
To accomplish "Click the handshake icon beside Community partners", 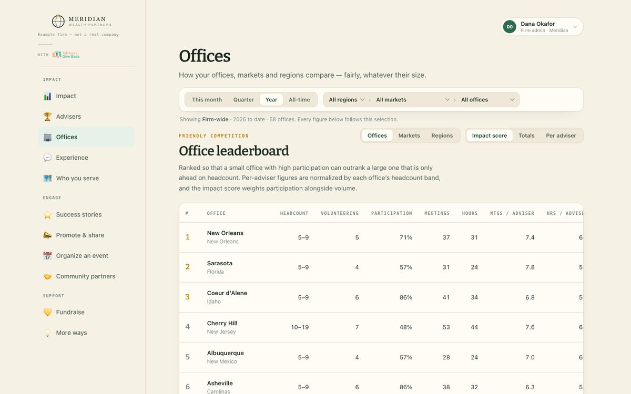I will pos(47,276).
